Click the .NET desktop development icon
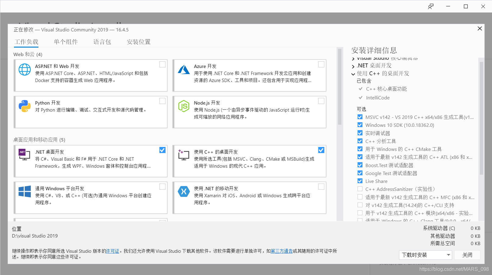This screenshot has height=275, width=492. click(x=24, y=155)
